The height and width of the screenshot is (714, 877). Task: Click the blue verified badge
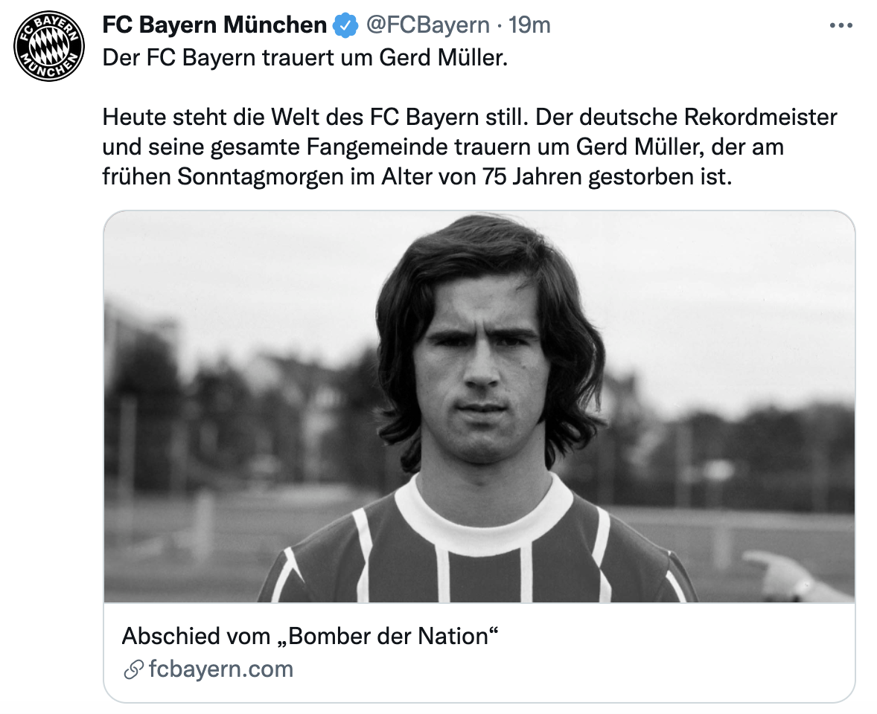tap(345, 25)
